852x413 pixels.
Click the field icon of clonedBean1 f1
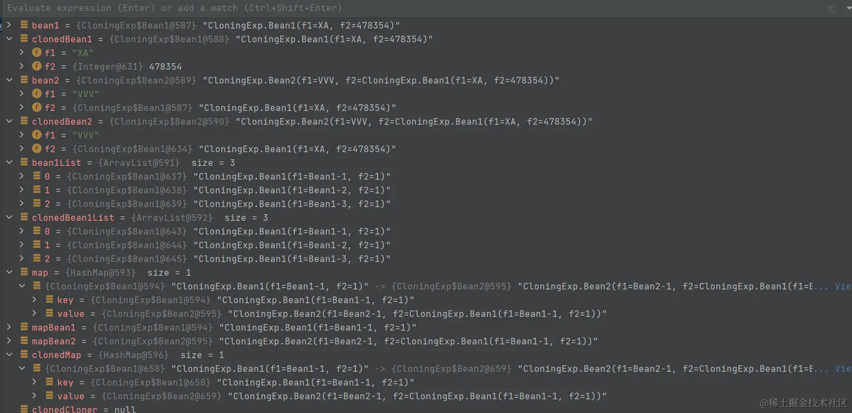click(x=37, y=53)
